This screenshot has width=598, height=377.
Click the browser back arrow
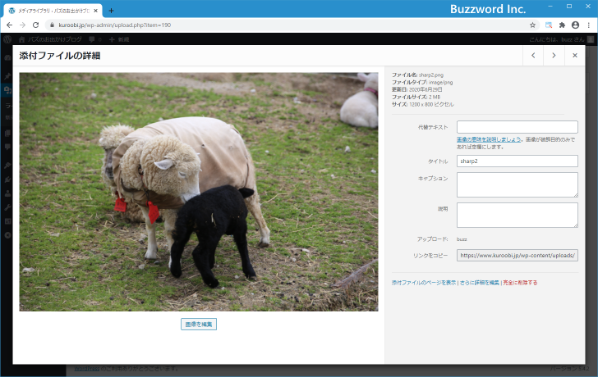pyautogui.click(x=8, y=25)
